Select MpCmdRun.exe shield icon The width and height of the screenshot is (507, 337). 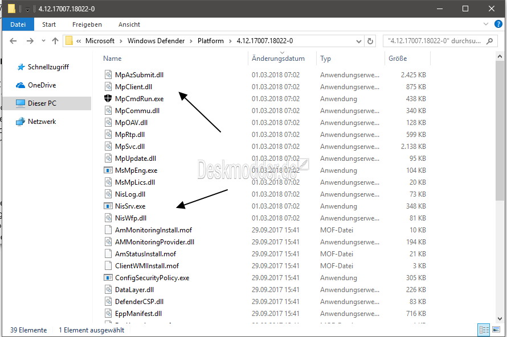108,99
